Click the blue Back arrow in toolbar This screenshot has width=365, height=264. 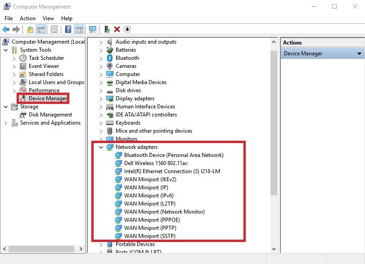click(6, 29)
